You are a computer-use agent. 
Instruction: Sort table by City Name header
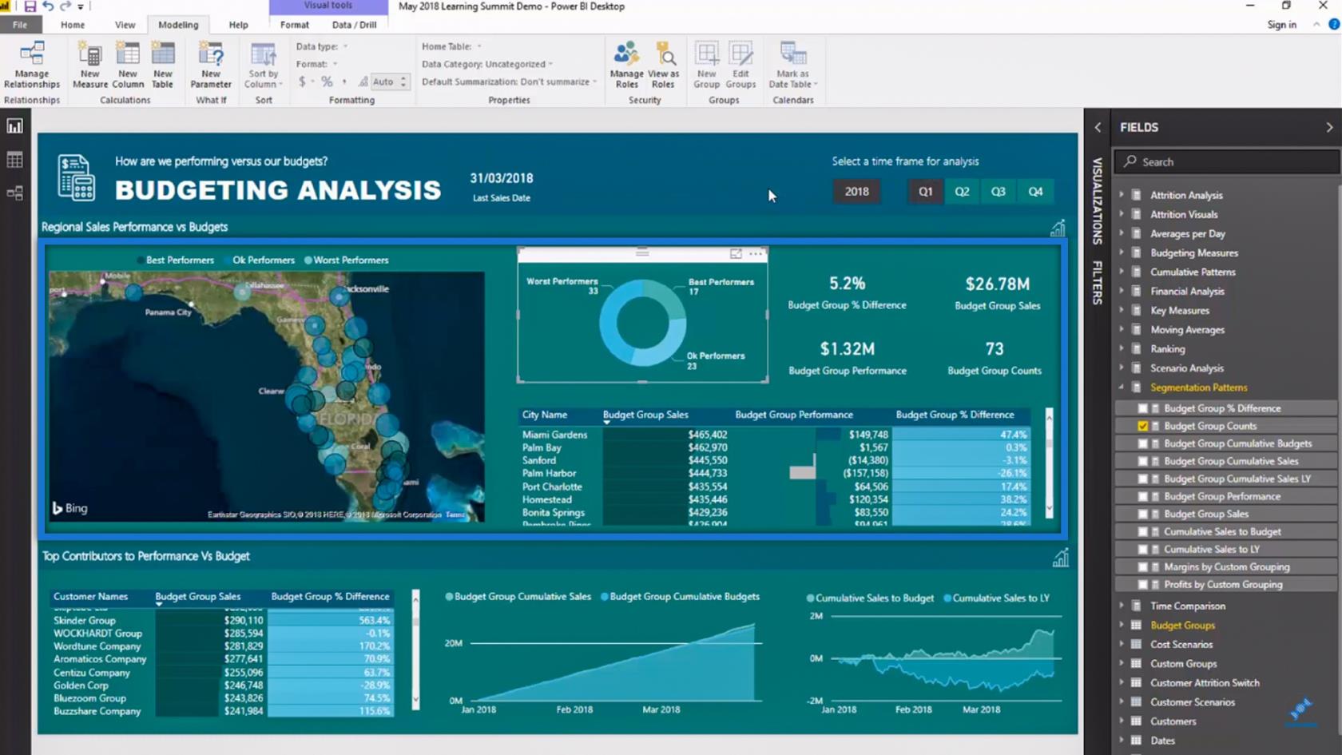coord(545,415)
